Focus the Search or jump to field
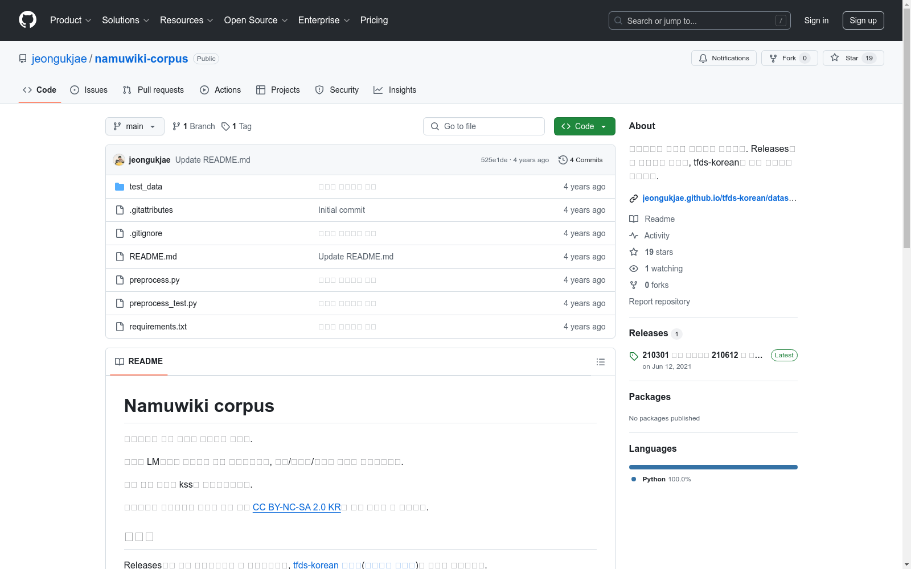 700,20
